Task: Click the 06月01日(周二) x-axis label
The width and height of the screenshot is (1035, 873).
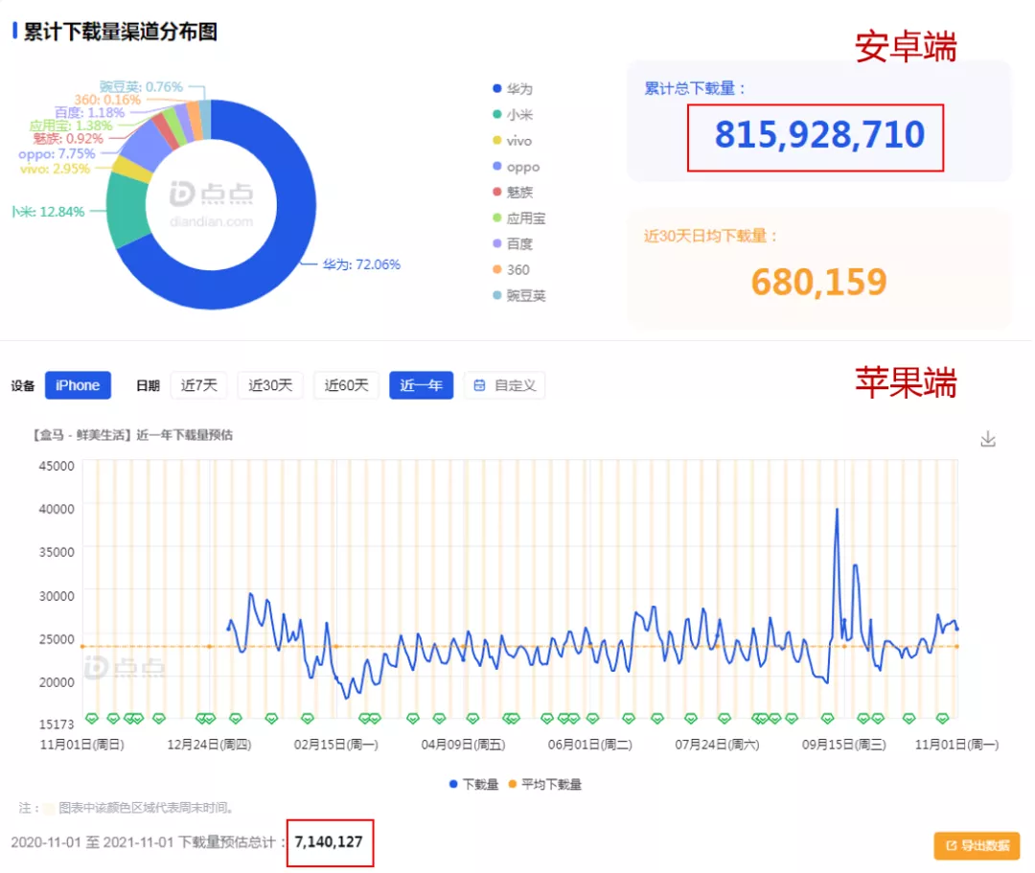Action: (590, 745)
